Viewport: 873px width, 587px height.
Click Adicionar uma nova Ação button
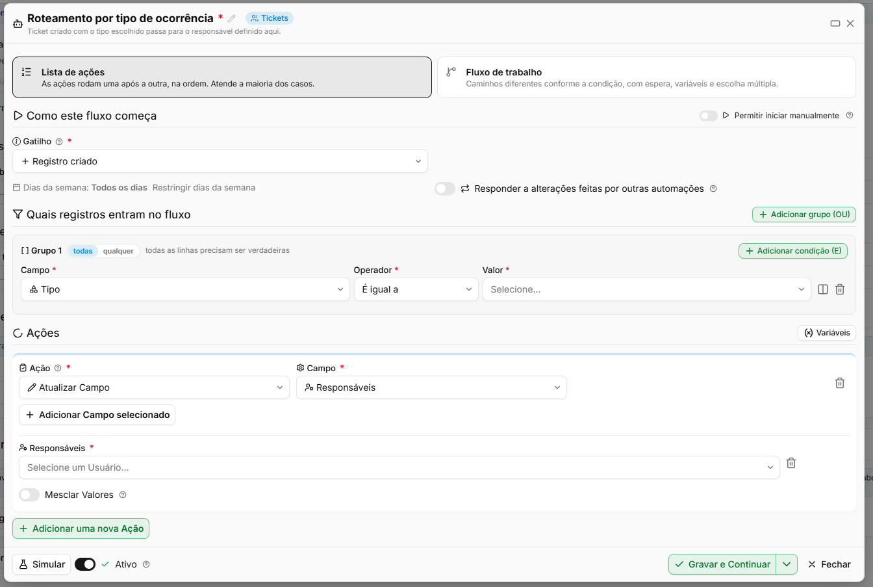point(81,528)
